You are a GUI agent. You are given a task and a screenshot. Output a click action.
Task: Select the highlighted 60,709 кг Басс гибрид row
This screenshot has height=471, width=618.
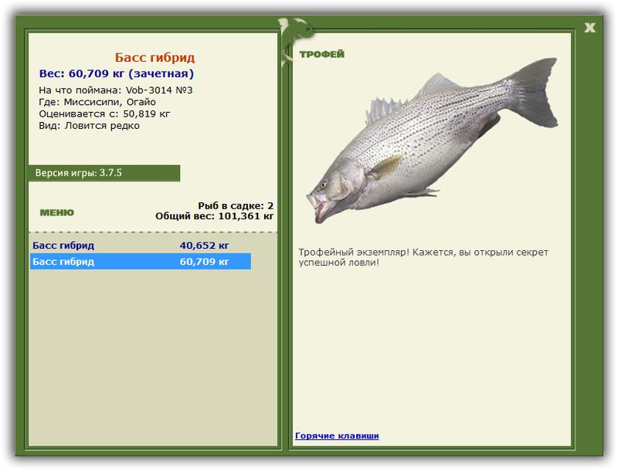pos(141,262)
